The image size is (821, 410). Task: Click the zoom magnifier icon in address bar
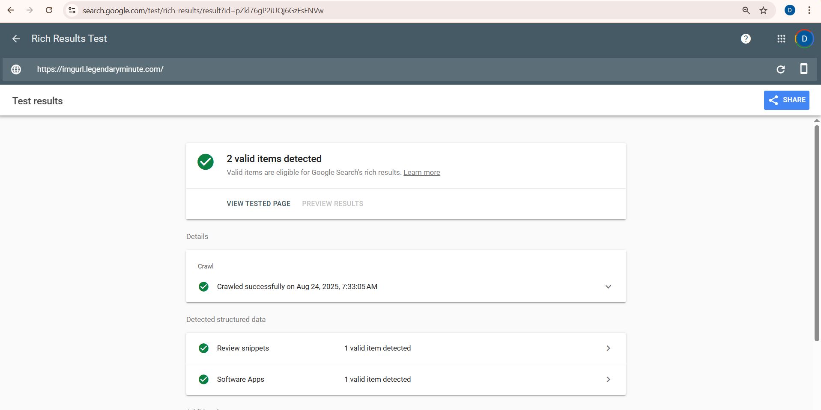(746, 10)
